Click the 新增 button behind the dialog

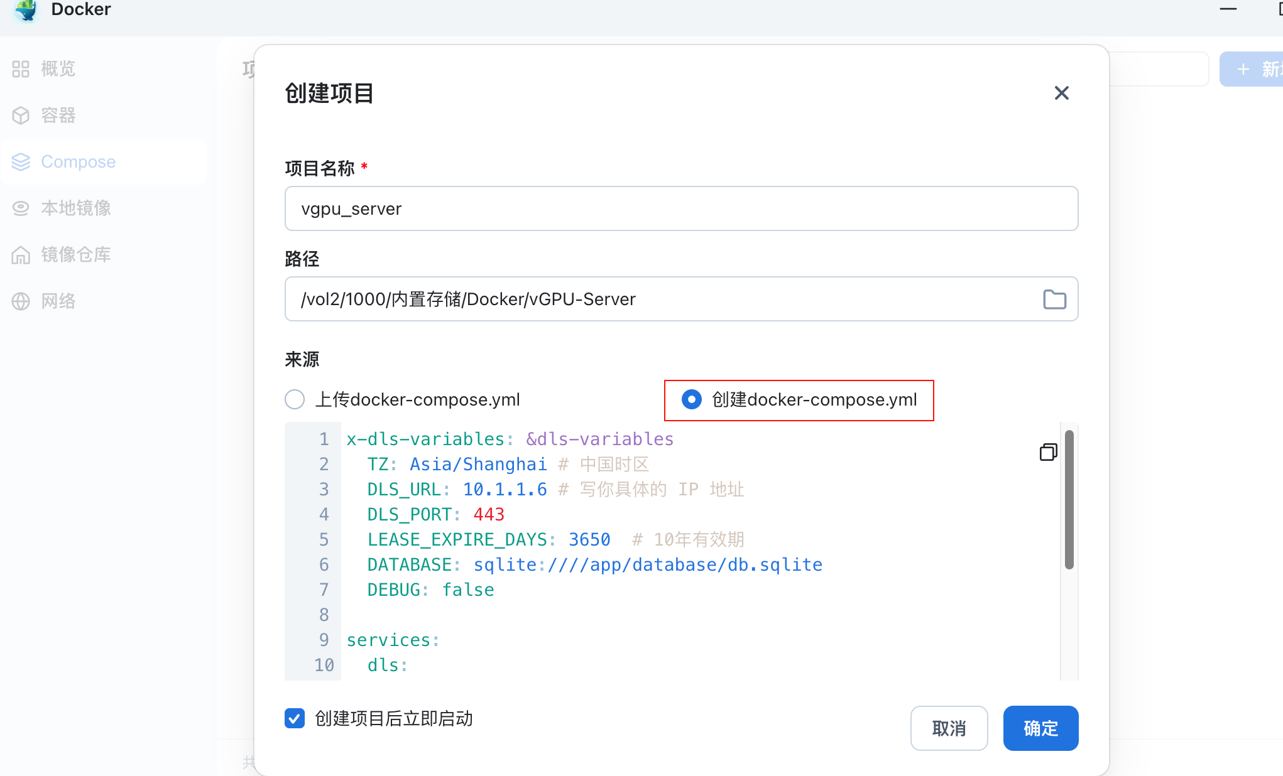pos(1251,69)
